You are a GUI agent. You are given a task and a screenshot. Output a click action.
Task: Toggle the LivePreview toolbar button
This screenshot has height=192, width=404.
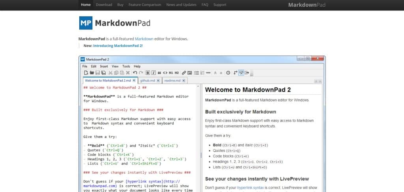241,73
